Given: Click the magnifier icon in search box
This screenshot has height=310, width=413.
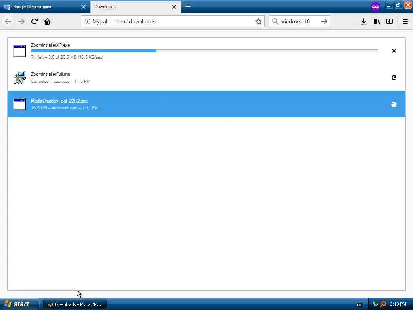Looking at the screenshot, I should (275, 21).
